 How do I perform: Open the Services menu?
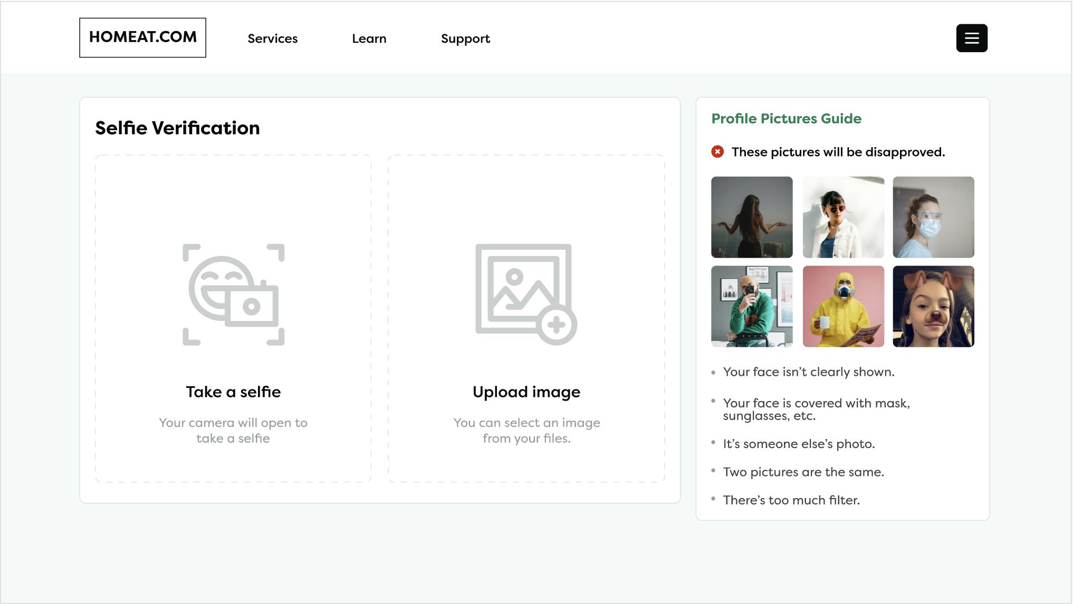click(x=272, y=38)
